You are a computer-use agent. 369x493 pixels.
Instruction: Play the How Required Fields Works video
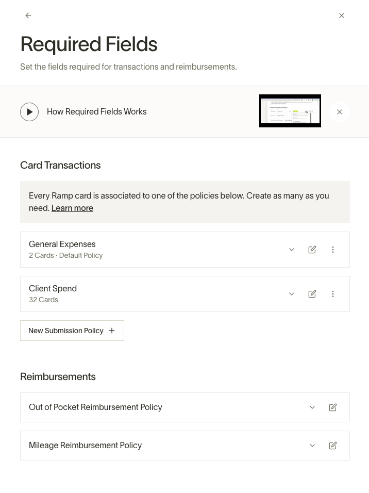click(29, 112)
